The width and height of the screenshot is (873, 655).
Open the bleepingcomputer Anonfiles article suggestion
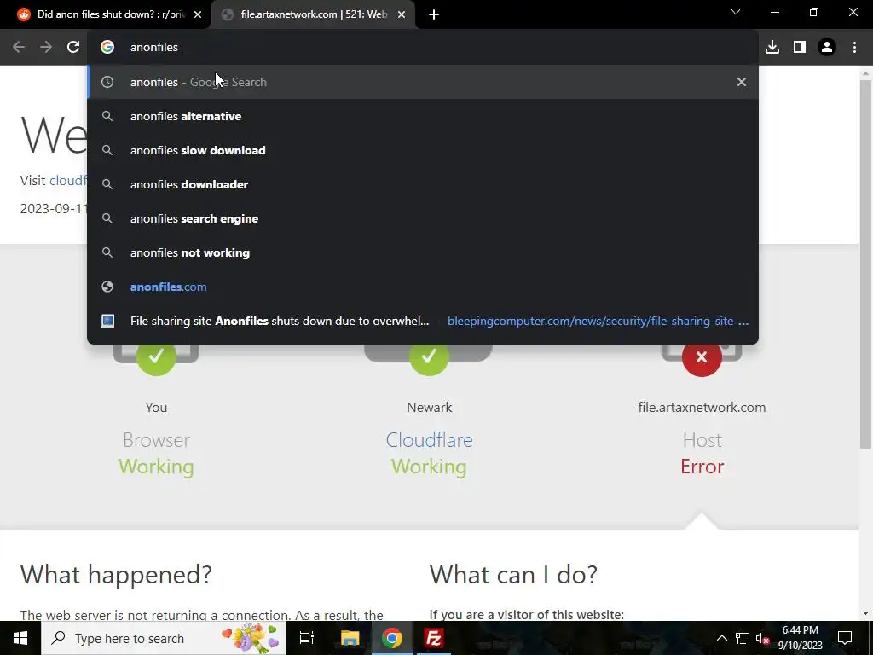pos(422,321)
